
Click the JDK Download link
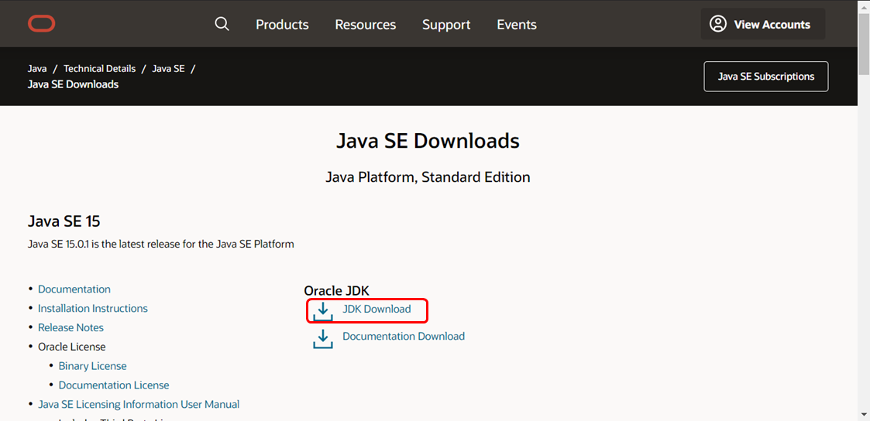tap(377, 309)
